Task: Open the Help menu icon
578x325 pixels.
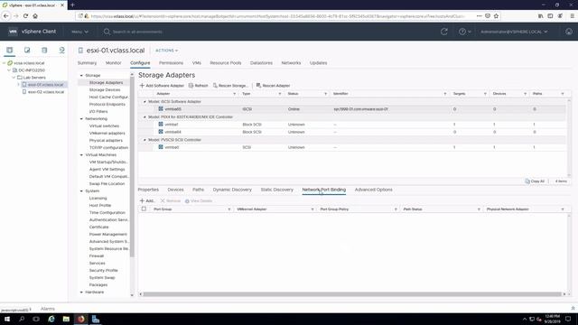Action: click(x=462, y=32)
